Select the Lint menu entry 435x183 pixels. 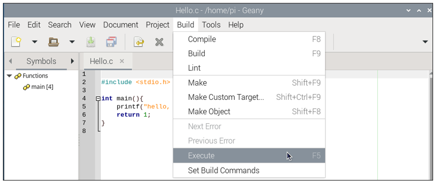249,68
